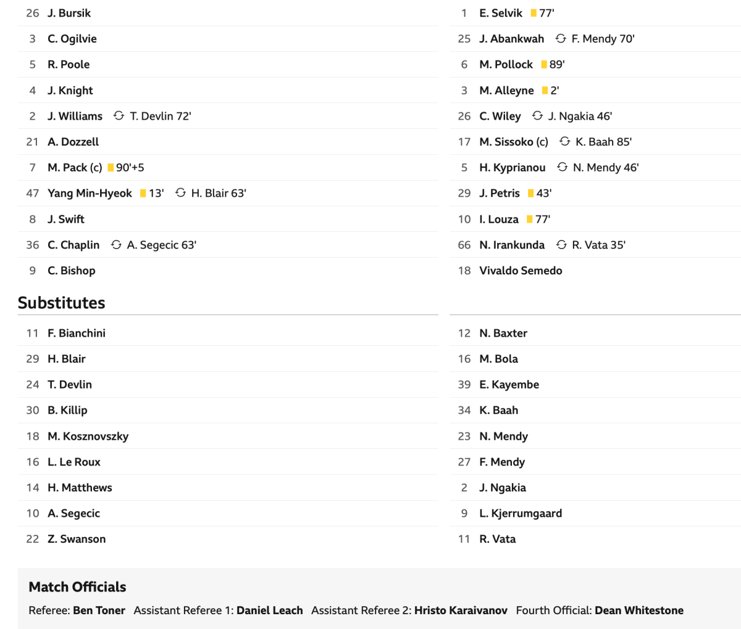Viewport: 741px width, 629px height.
Task: Click yellow card icon beside I. Louza
Action: [x=529, y=220]
